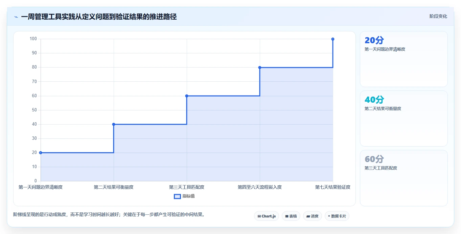
Task: Click the 指标值 legend color box
Action: coord(177,196)
